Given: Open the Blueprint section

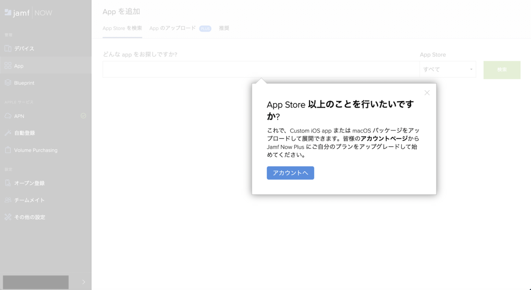Looking at the screenshot, I should click(x=24, y=83).
